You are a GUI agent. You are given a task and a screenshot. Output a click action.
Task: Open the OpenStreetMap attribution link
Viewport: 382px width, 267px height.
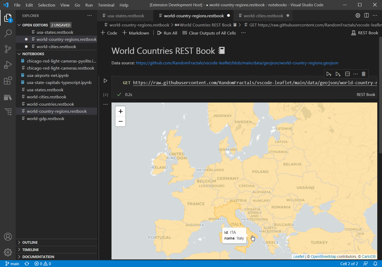[324, 257]
